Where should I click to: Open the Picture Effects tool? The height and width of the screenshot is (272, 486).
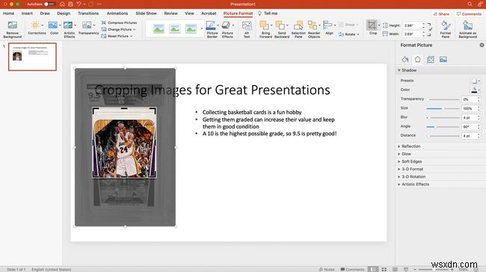[x=227, y=29]
